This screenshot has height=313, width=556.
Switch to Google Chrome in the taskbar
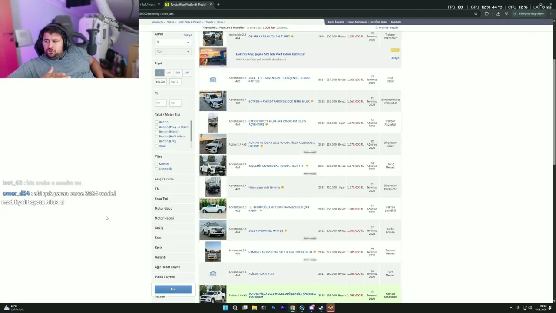point(292,308)
